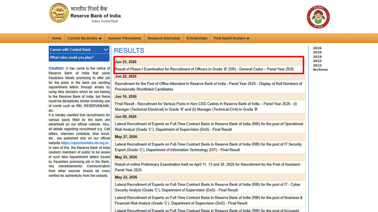Click the chevron beside Career with Central Bank
The image size is (378, 212).
[106, 49]
